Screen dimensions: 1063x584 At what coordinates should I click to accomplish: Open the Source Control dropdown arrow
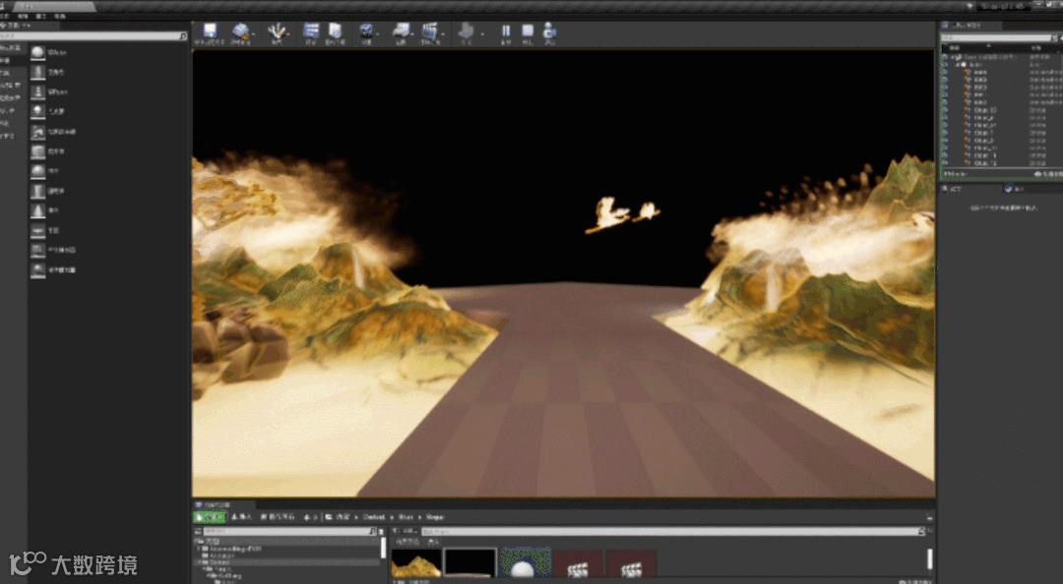(x=254, y=32)
